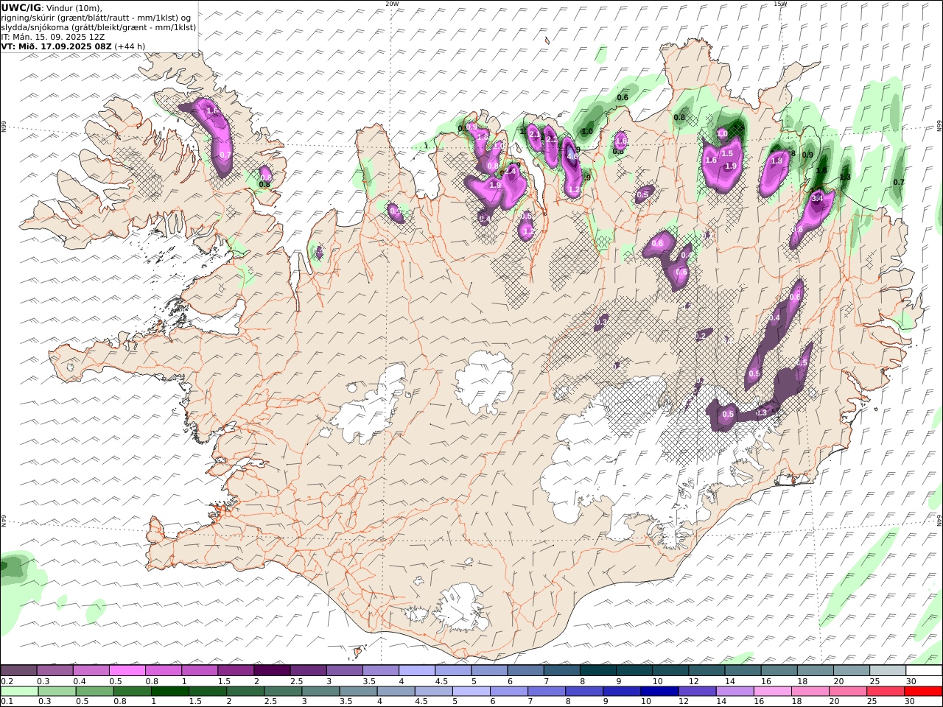943x707 pixels.
Task: Click the '4.6' precipitation value on the map
Action: (x=572, y=156)
